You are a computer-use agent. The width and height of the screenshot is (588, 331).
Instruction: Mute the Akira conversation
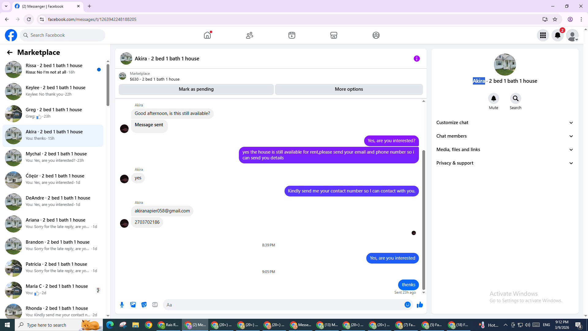click(493, 99)
